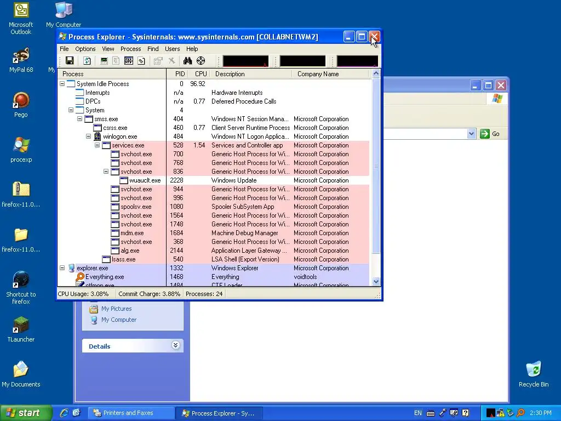The width and height of the screenshot is (561, 421).
Task: Open Shortcut to firefox desktop icon
Action: [x=21, y=287]
